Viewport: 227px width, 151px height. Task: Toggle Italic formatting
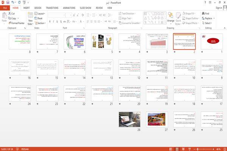53,22
